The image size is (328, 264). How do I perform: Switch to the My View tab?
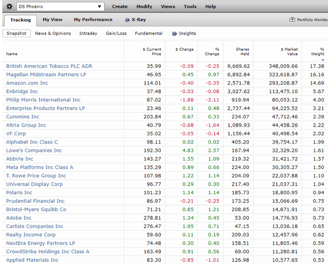pos(52,20)
